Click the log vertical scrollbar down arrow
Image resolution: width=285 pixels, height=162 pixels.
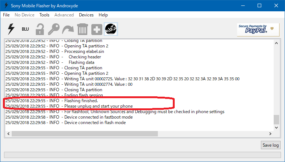tap(277, 128)
